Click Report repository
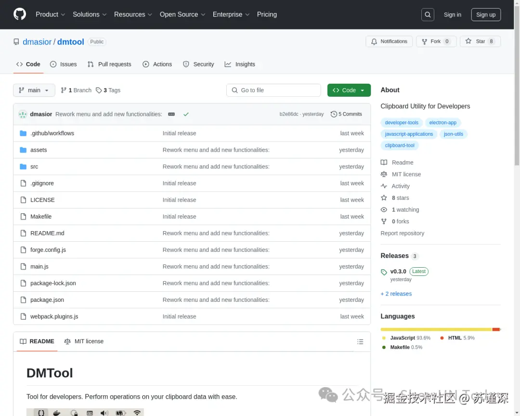This screenshot has height=416, width=520. tap(402, 233)
